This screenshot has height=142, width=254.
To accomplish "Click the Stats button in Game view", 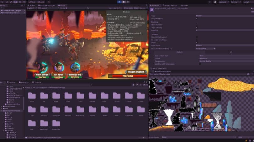I will tap(136, 8).
